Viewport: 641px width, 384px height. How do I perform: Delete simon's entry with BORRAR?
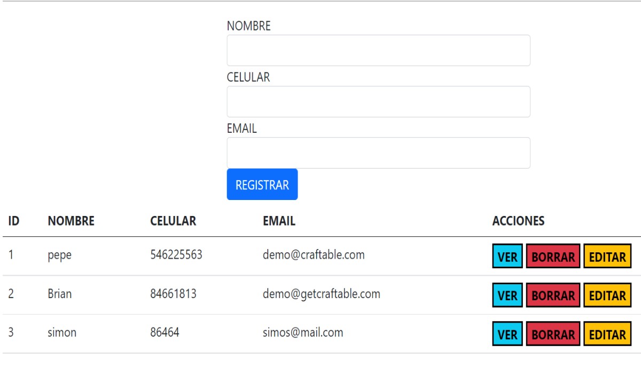tap(553, 334)
